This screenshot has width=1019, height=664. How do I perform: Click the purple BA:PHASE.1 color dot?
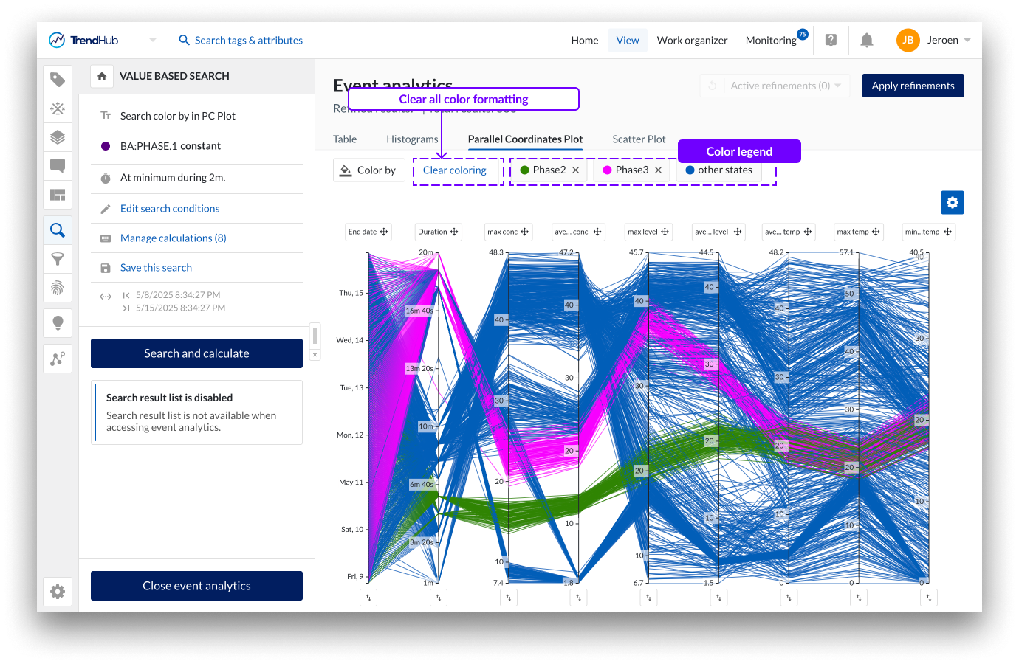[x=106, y=146]
